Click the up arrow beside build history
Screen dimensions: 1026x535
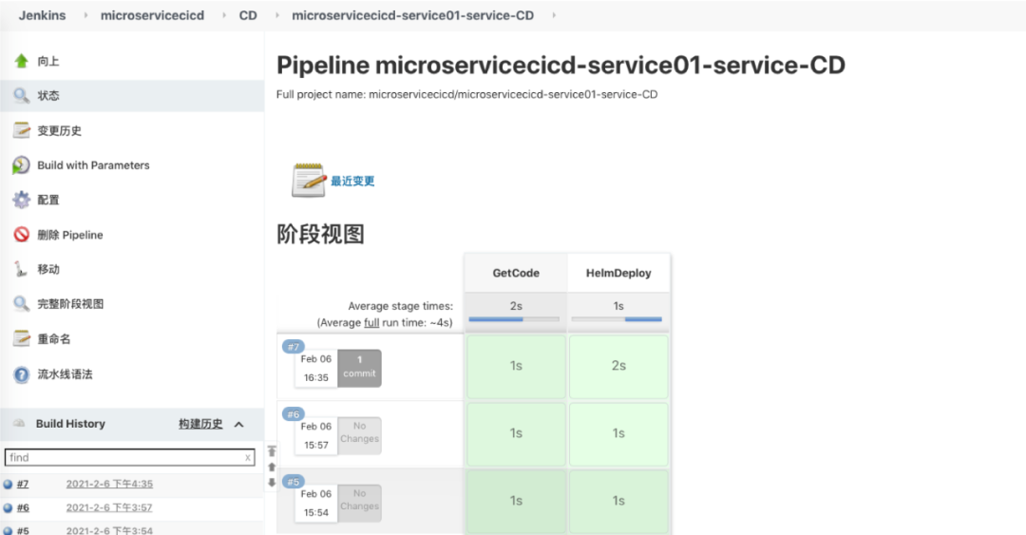272,468
